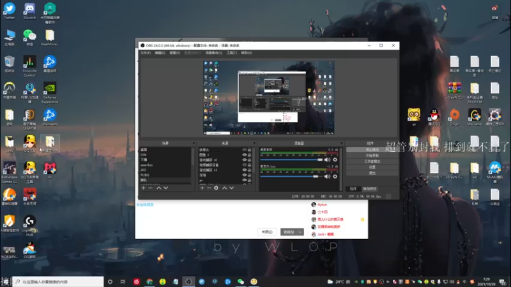The height and width of the screenshot is (287, 511).
Task: Open WeGame desktop icon
Action: 475,117
